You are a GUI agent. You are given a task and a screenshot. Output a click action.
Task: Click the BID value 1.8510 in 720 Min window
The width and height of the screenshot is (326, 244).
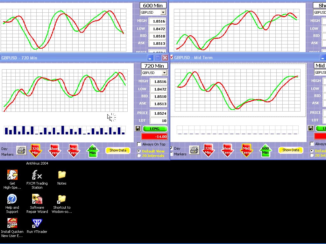(159, 97)
